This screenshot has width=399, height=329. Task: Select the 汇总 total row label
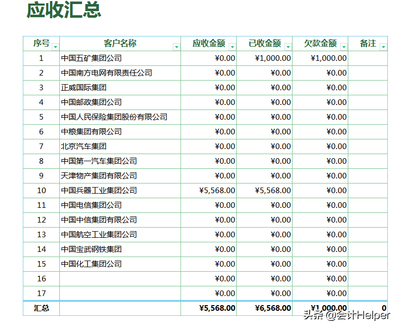coord(41,308)
